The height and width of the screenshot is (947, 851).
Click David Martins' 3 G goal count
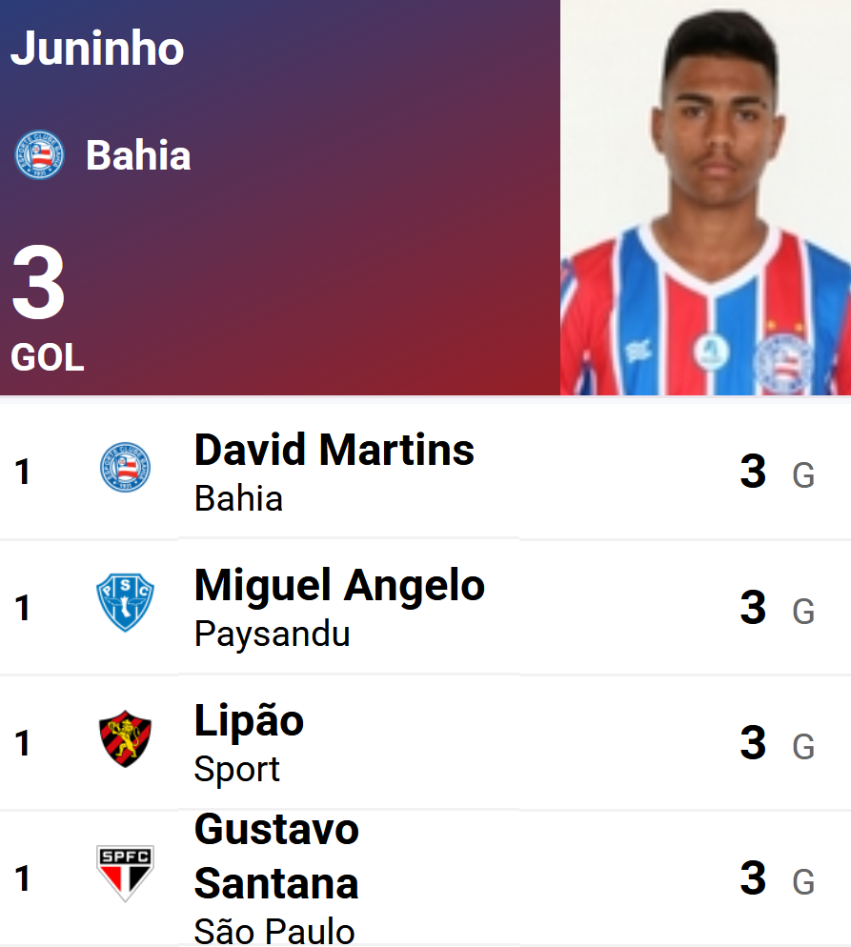[x=776, y=472]
